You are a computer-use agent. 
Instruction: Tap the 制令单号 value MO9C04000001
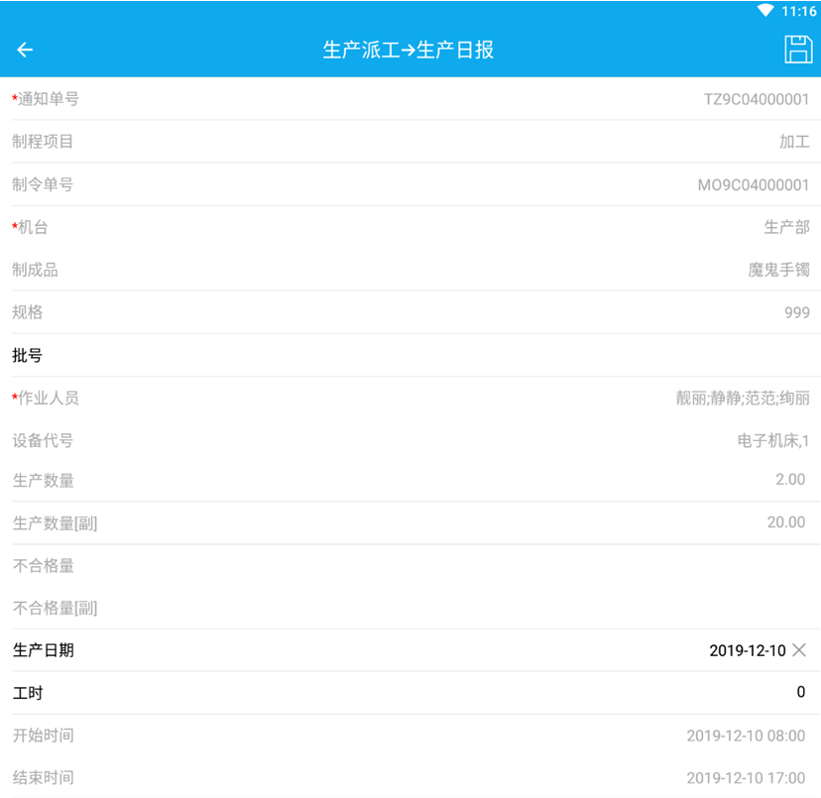click(x=753, y=184)
